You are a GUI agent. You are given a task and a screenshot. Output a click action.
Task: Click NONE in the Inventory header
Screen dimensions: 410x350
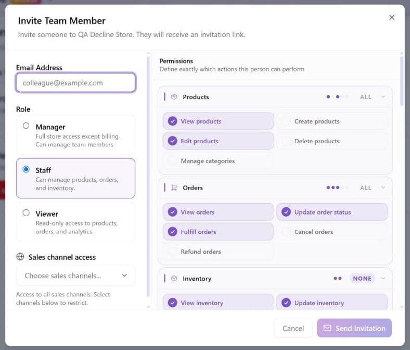coord(362,279)
